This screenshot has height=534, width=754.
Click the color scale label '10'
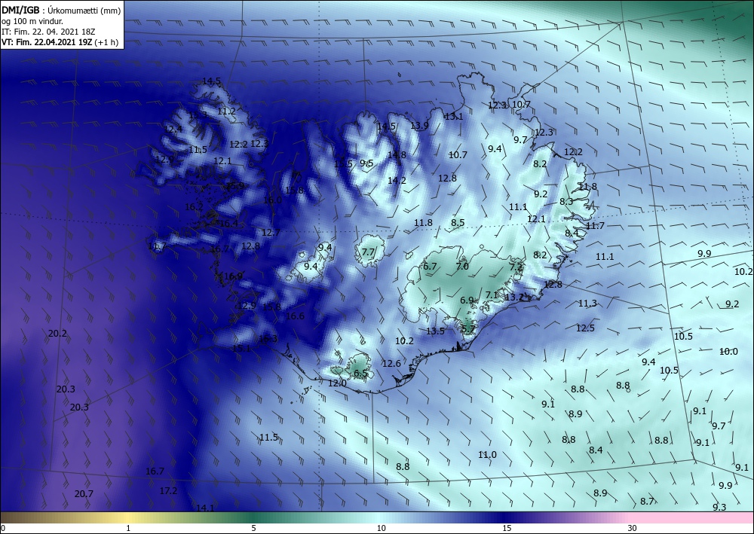click(381, 528)
